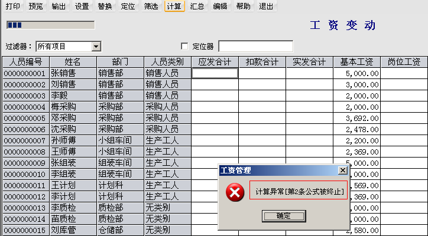The image size is (428, 236).
Task: Click the name cell 孙师傅
Action: [73, 140]
